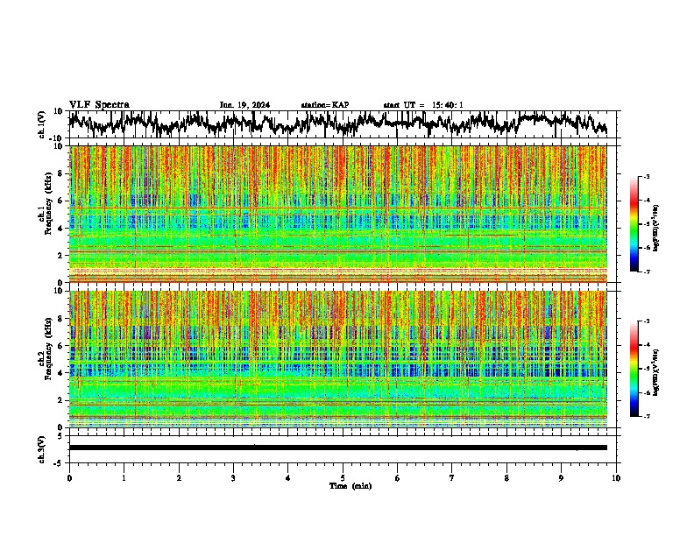This screenshot has height=536, width=694.
Task: Click the time axis tick label "3"
Action: pyautogui.click(x=233, y=478)
